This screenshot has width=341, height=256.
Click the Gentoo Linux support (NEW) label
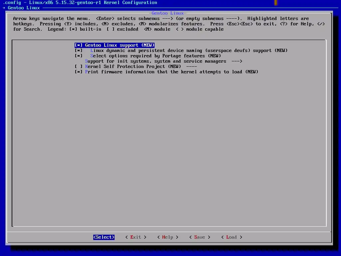[120, 45]
